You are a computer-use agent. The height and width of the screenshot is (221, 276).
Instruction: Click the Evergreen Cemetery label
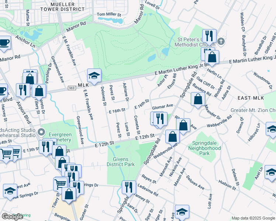[60, 137]
